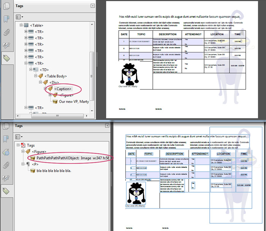Click Signatures pen icon in upper pane
266x231 pixels.
6,45
